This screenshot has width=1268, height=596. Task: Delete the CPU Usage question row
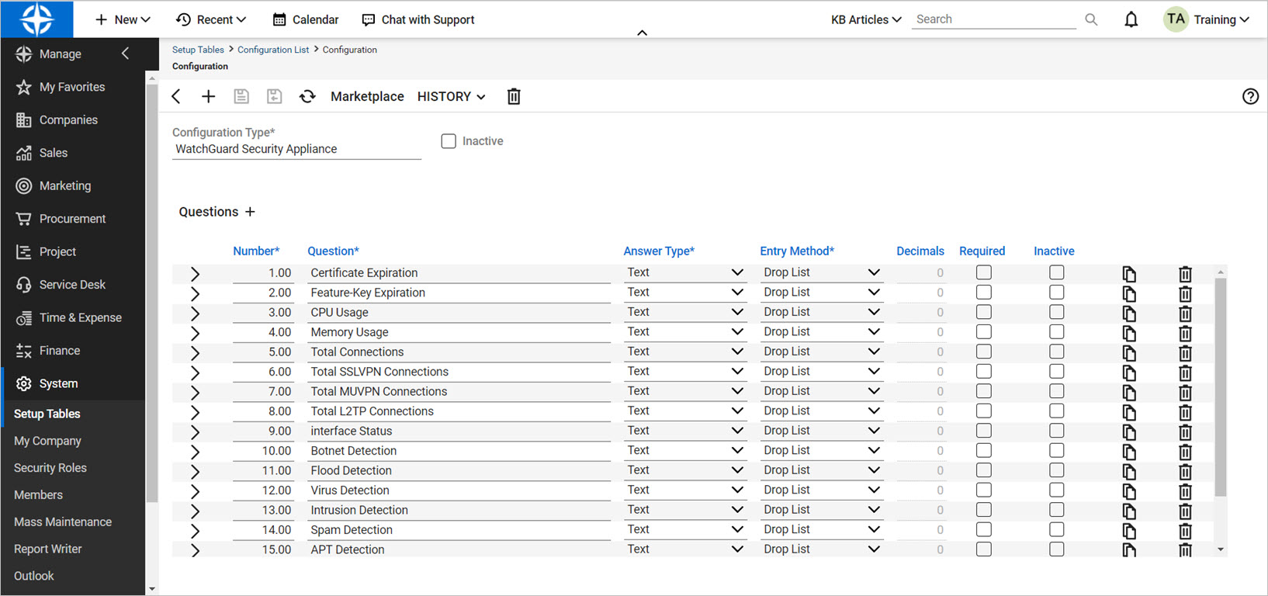click(x=1185, y=314)
